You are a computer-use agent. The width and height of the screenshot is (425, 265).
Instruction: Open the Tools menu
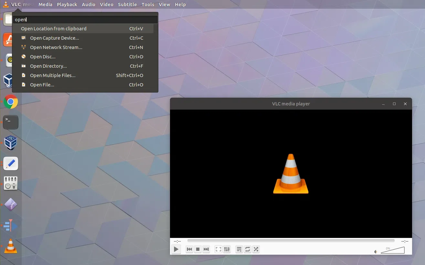point(148,5)
